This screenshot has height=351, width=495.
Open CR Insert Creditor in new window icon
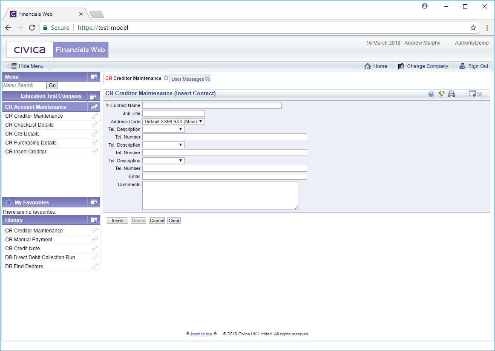(95, 152)
